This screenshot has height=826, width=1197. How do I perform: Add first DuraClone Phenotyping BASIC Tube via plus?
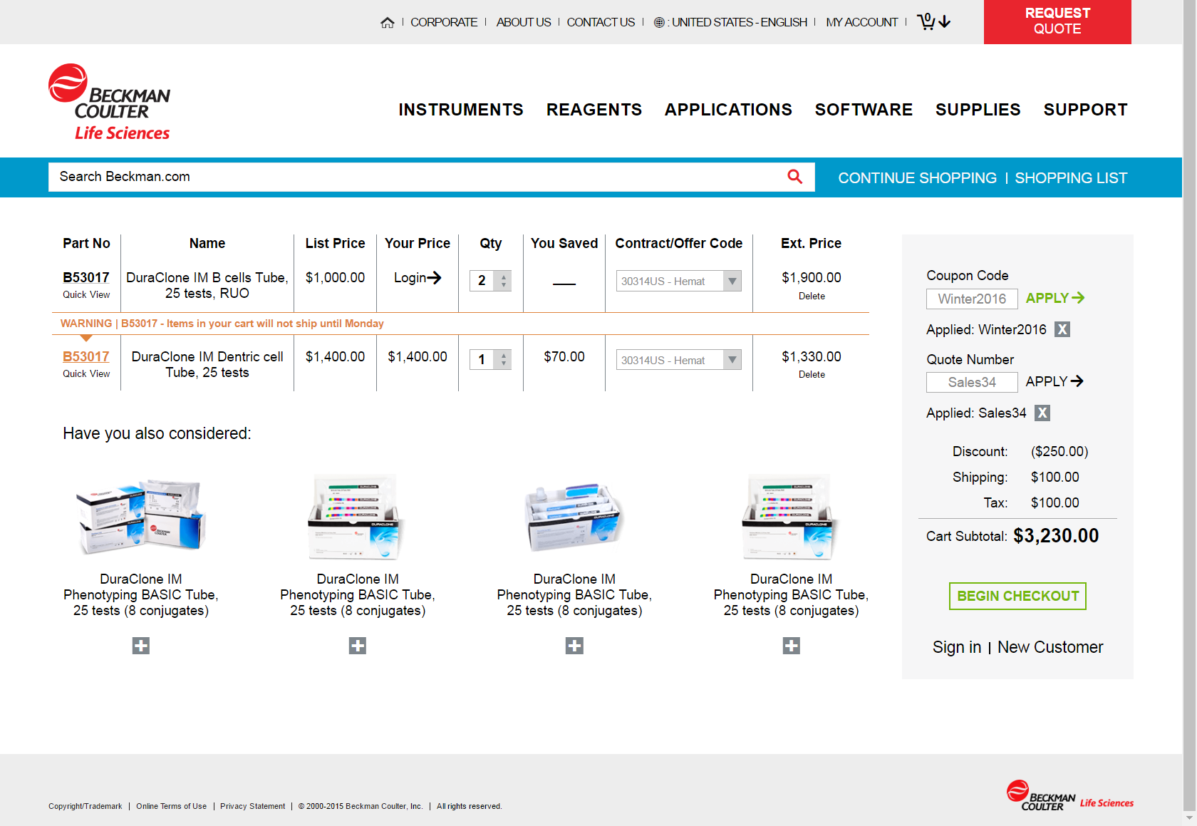(x=141, y=646)
